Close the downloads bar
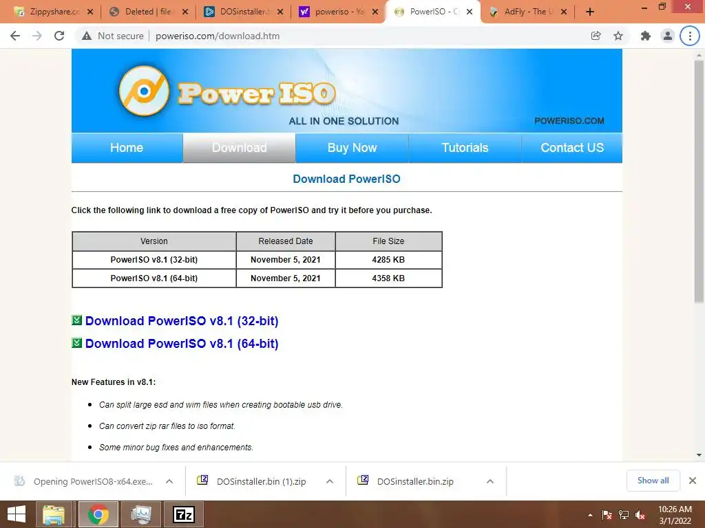The width and height of the screenshot is (705, 528). [x=693, y=481]
